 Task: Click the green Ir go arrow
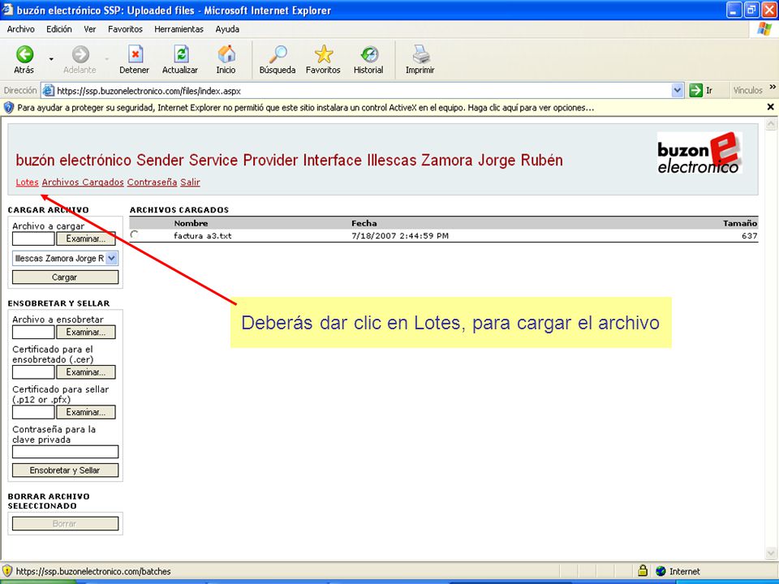(x=695, y=90)
